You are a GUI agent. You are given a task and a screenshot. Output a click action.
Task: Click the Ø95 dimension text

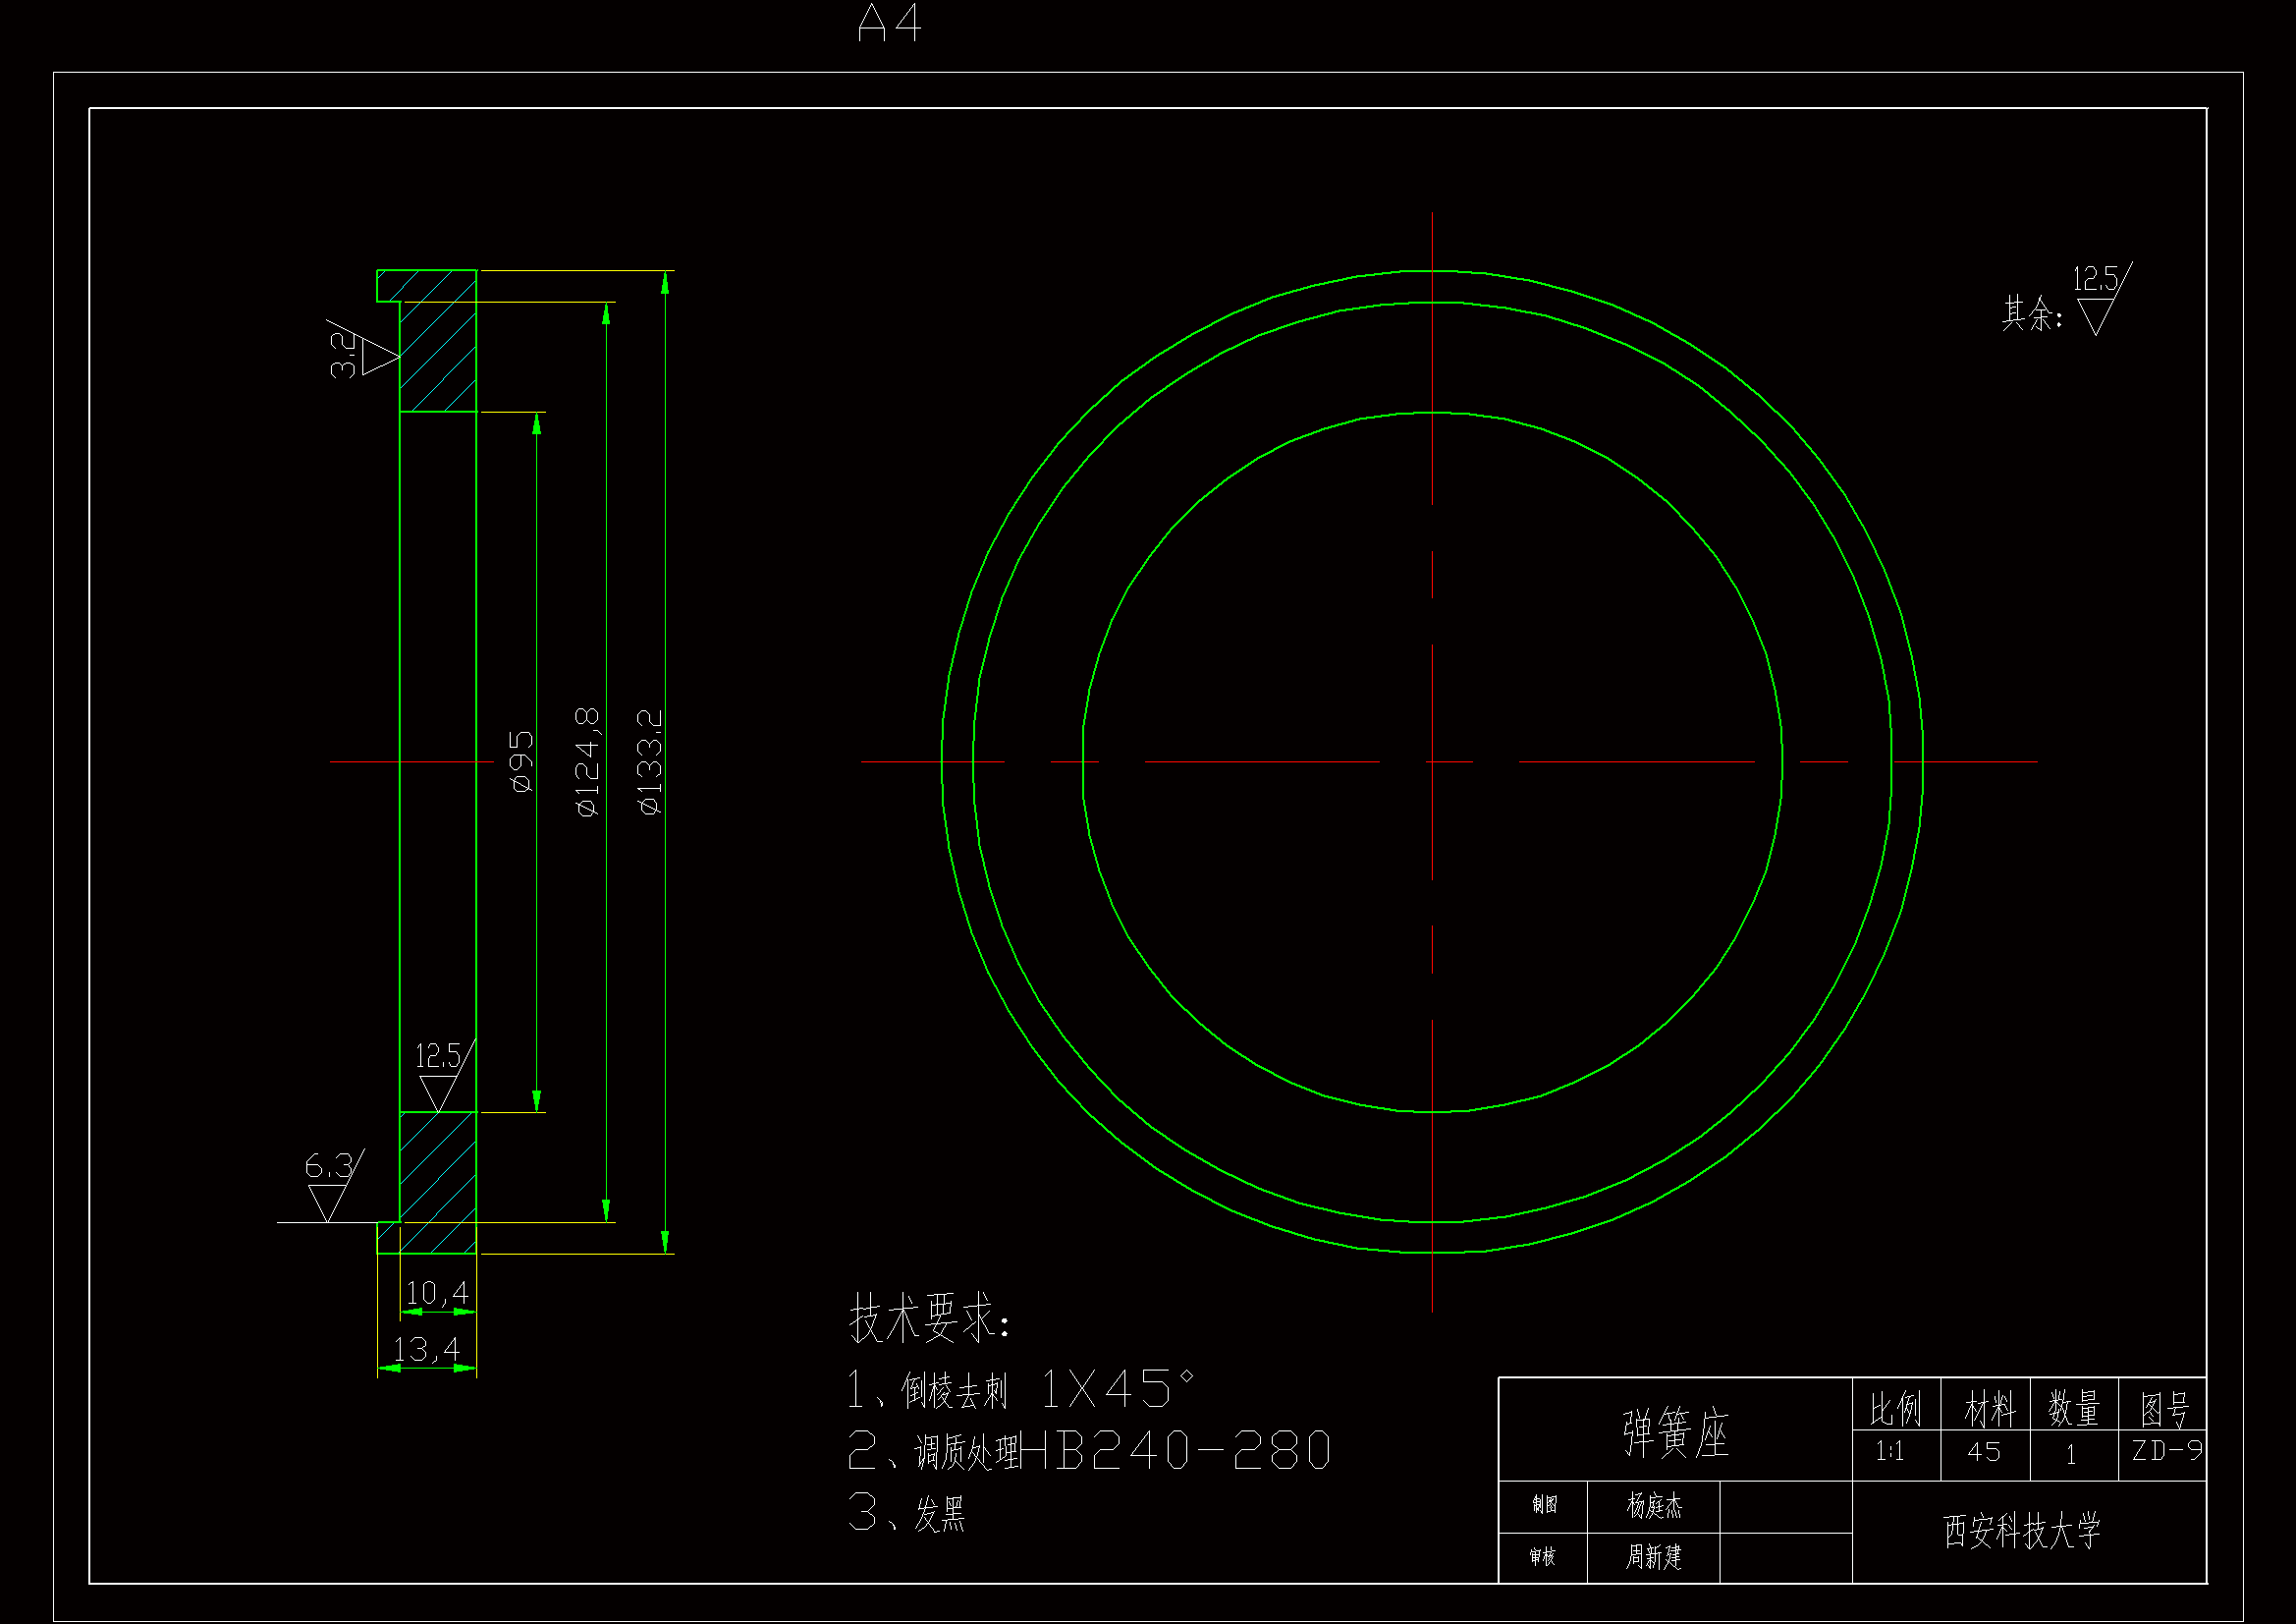[x=522, y=761]
